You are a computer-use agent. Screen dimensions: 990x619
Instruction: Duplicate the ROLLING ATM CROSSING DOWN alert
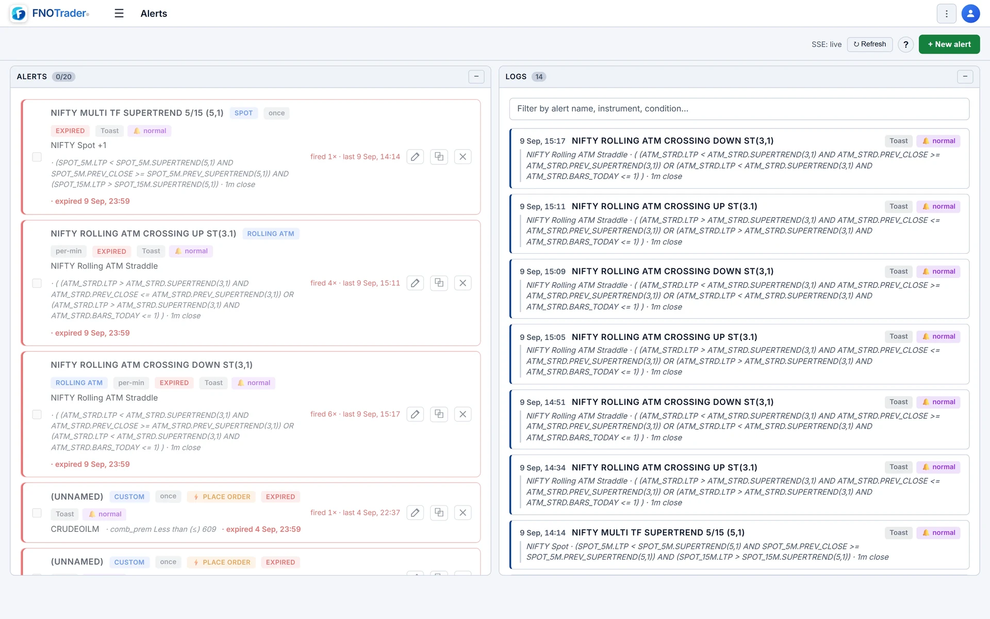tap(439, 414)
